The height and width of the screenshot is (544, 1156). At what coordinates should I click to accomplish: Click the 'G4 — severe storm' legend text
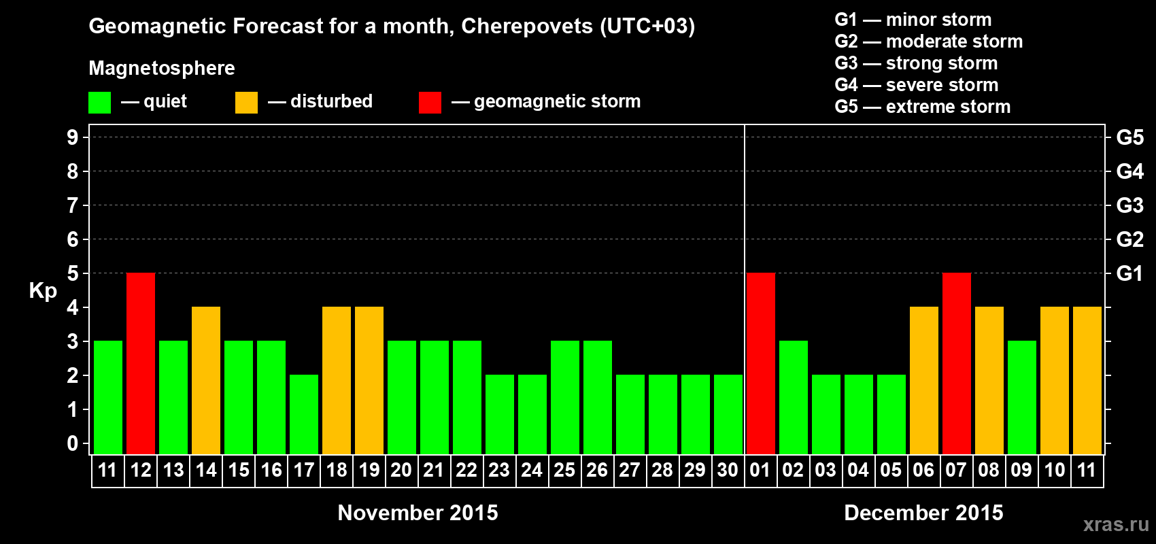pos(917,85)
